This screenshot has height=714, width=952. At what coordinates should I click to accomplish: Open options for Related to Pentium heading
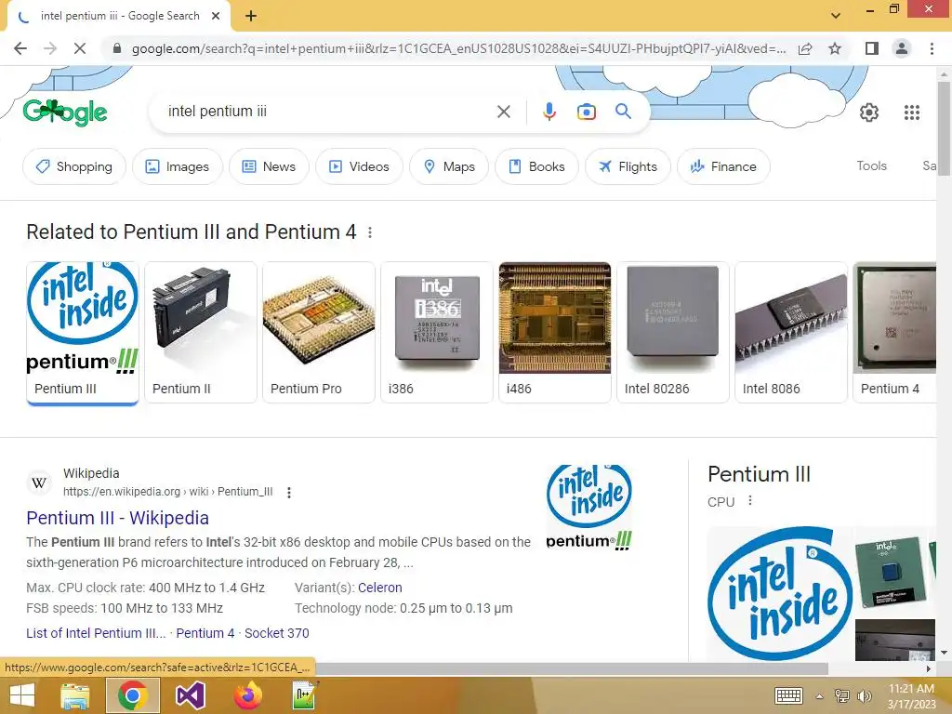[x=370, y=232]
